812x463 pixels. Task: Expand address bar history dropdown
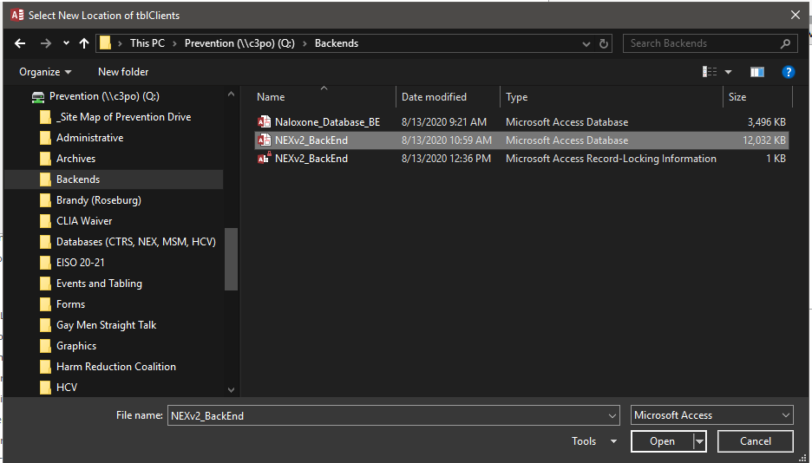pos(586,44)
